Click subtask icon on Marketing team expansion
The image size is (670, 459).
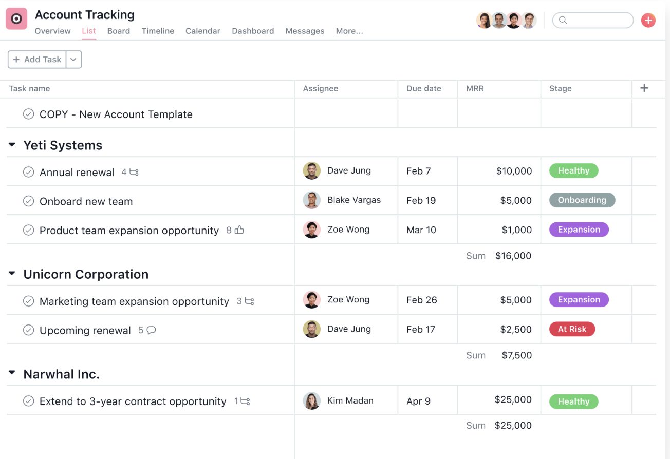249,301
